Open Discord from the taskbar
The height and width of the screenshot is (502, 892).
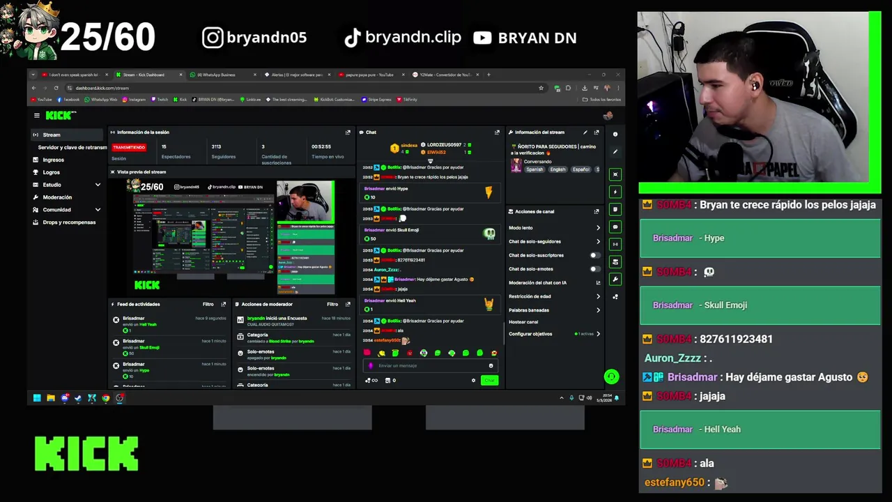point(64,398)
